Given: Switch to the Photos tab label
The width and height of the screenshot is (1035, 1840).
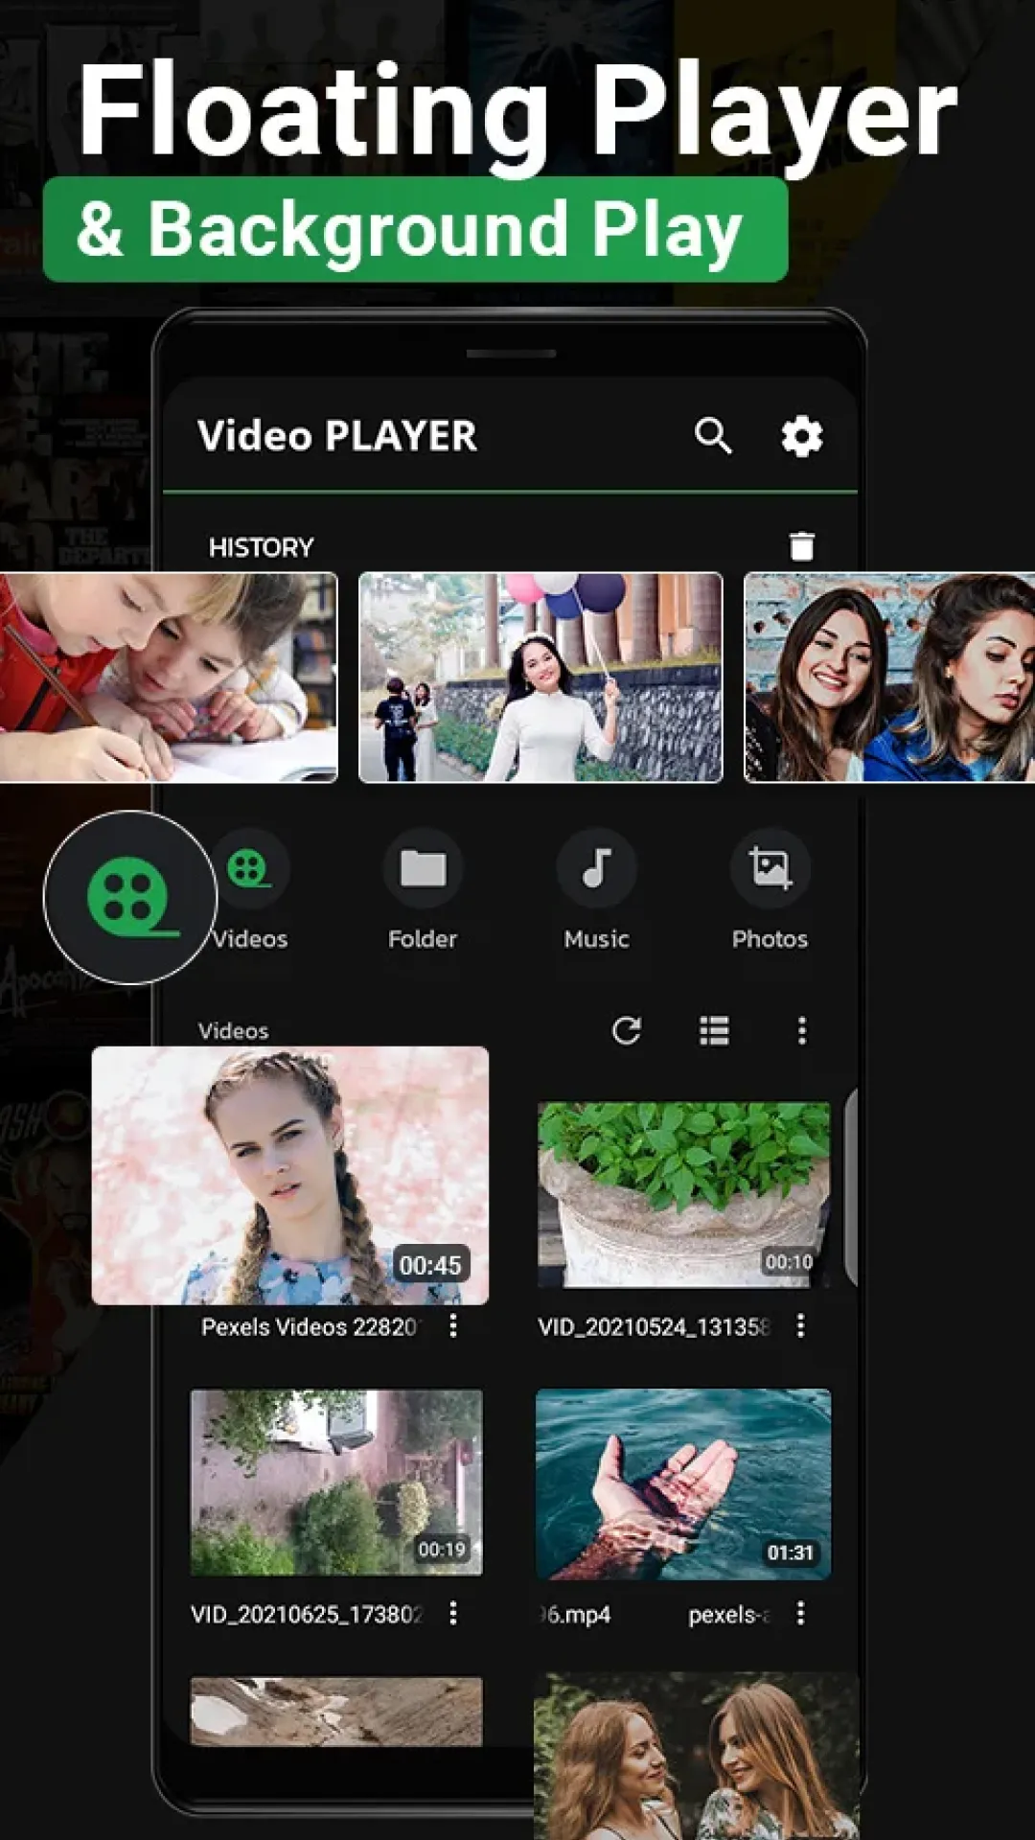Looking at the screenshot, I should (x=770, y=939).
